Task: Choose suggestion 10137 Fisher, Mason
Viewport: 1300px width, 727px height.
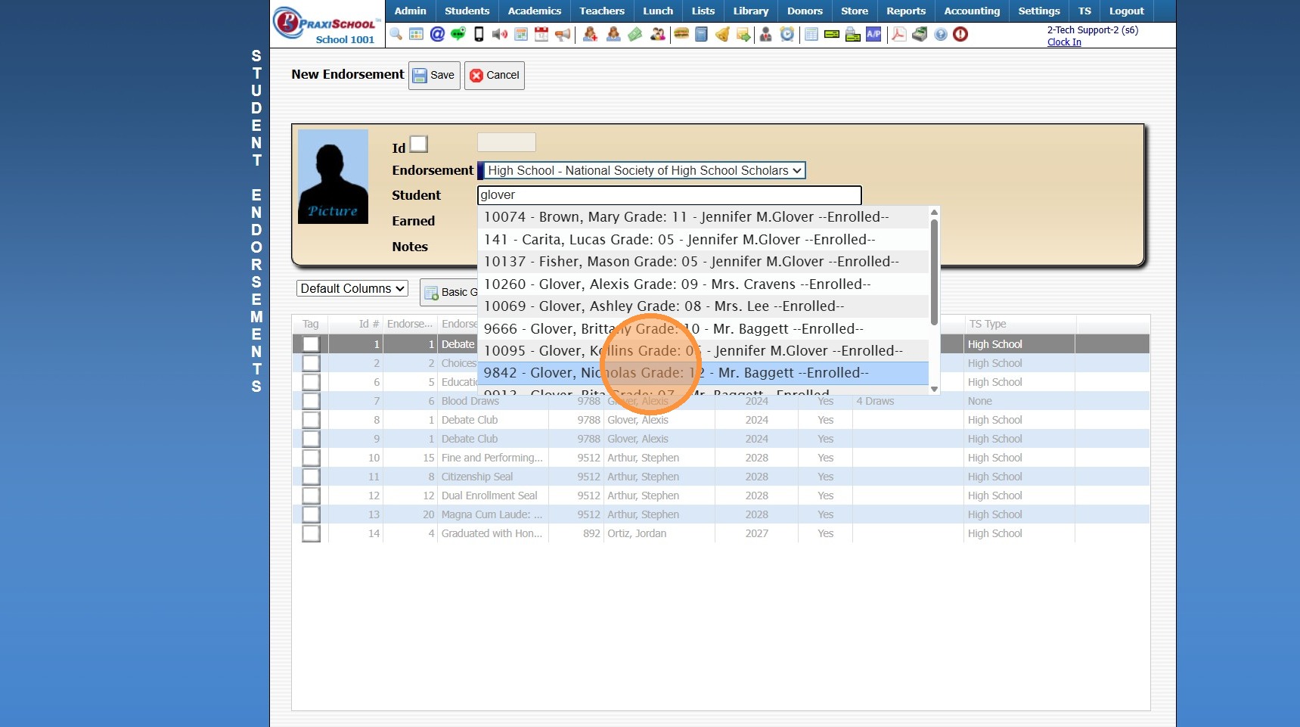Action: point(703,262)
